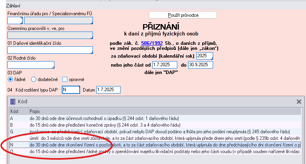Click into the Rodné číslo input
The image size is (306, 164).
pos(31,65)
